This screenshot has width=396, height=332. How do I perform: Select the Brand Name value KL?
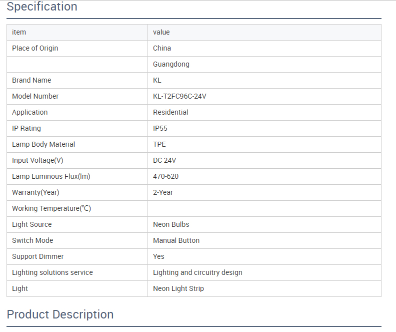click(x=157, y=80)
